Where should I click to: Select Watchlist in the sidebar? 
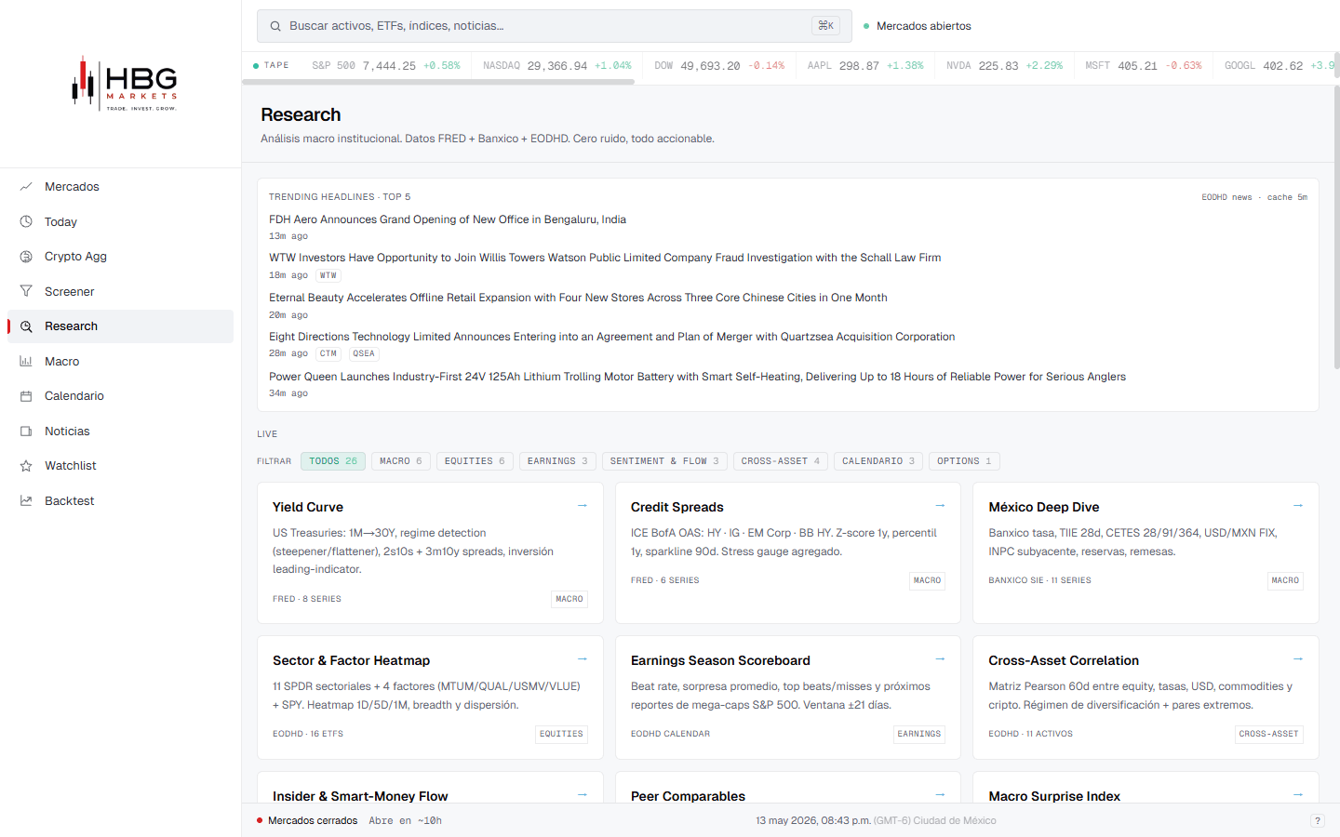[121, 466]
